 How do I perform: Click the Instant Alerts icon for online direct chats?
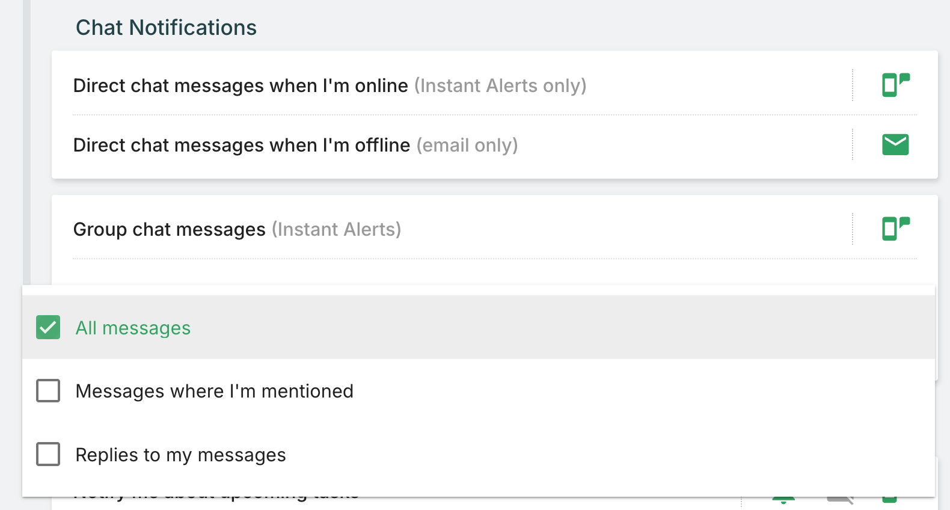tap(895, 85)
